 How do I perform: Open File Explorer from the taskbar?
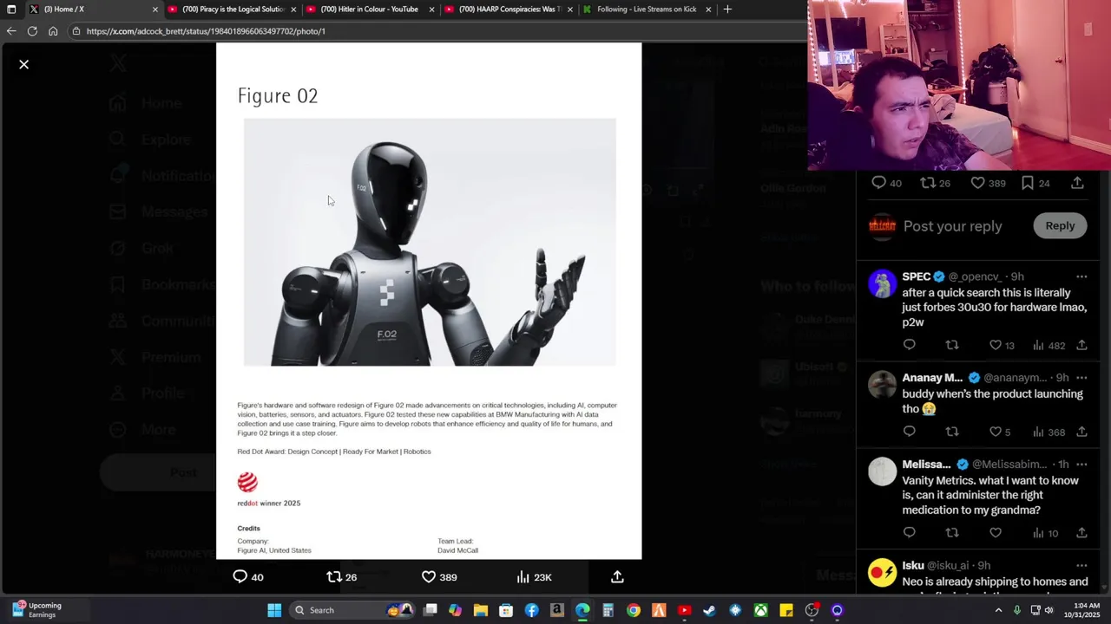coord(480,610)
